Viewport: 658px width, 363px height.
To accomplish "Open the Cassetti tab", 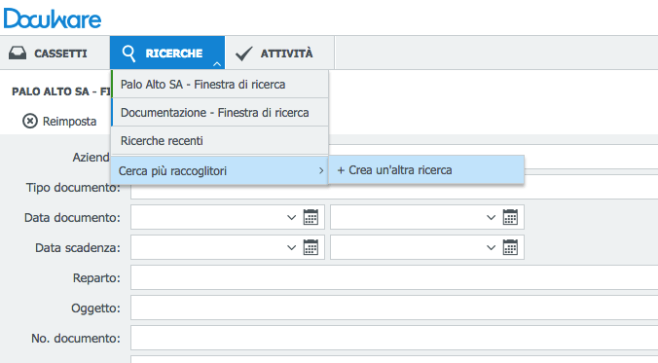I will (55, 54).
